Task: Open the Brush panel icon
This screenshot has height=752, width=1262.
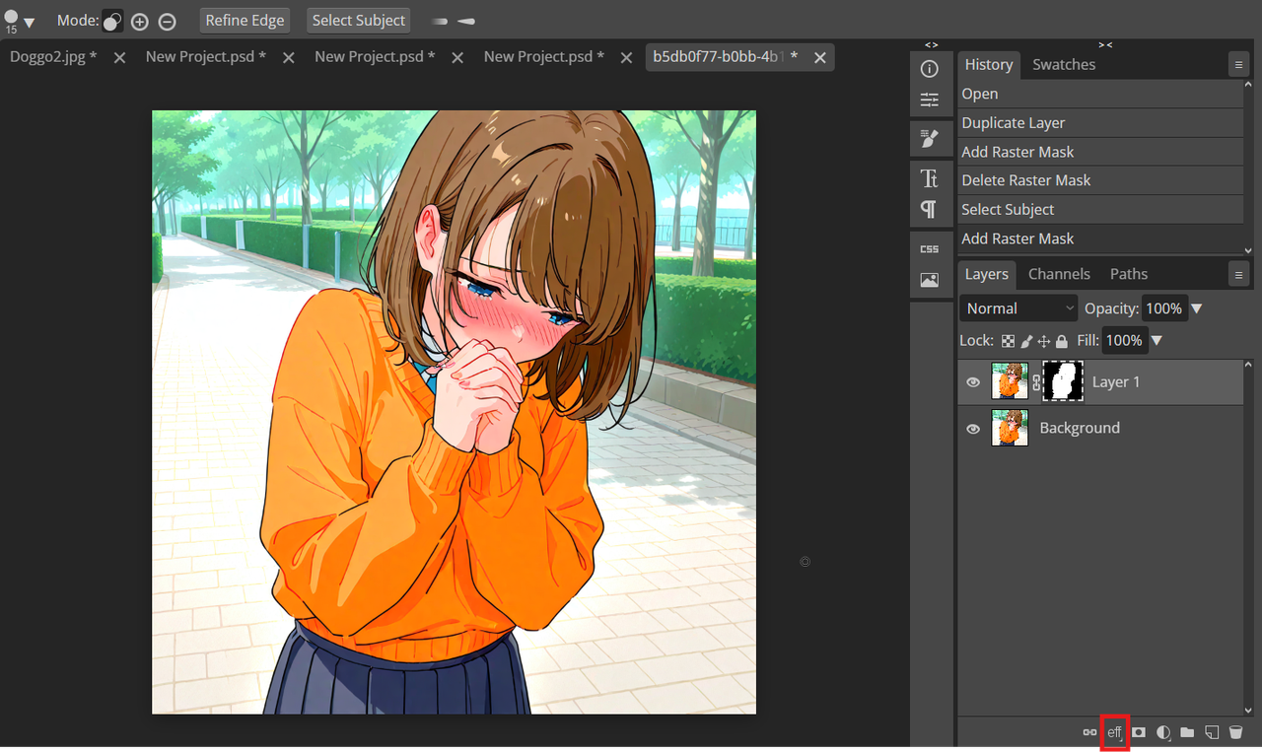Action: pos(929,139)
